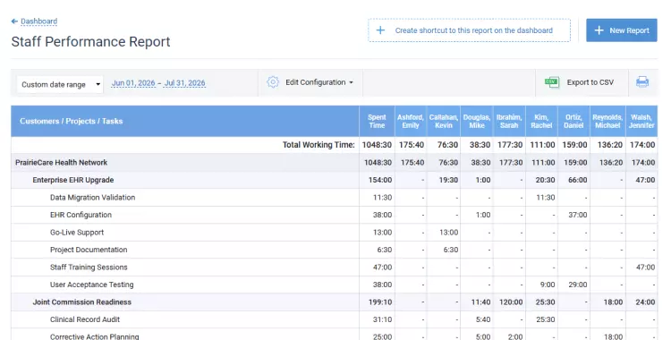Click 120:00 for Ibrahim in Joint Commission Readiness
This screenshot has width=671, height=340.
(x=511, y=302)
